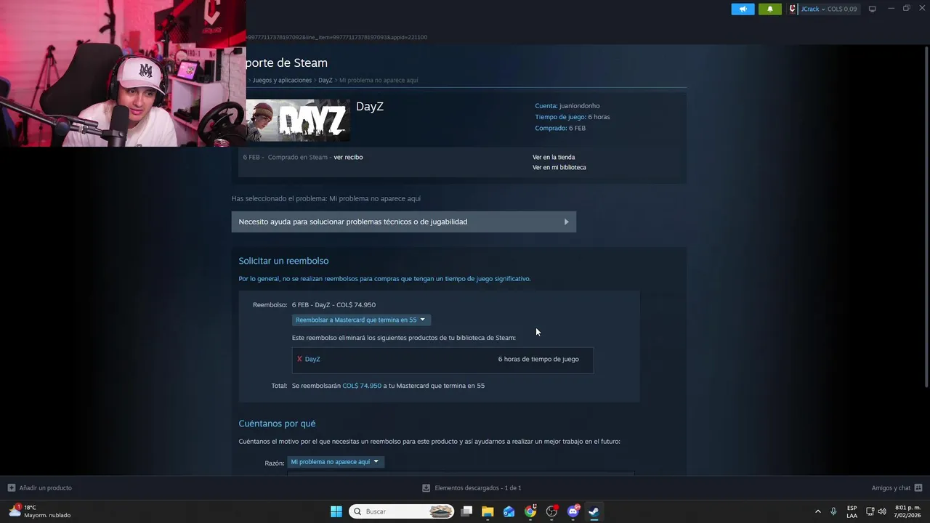Screen dimensions: 930x523
Task: Click 'Comprado: 6 FEB' text
Action: (x=560, y=128)
